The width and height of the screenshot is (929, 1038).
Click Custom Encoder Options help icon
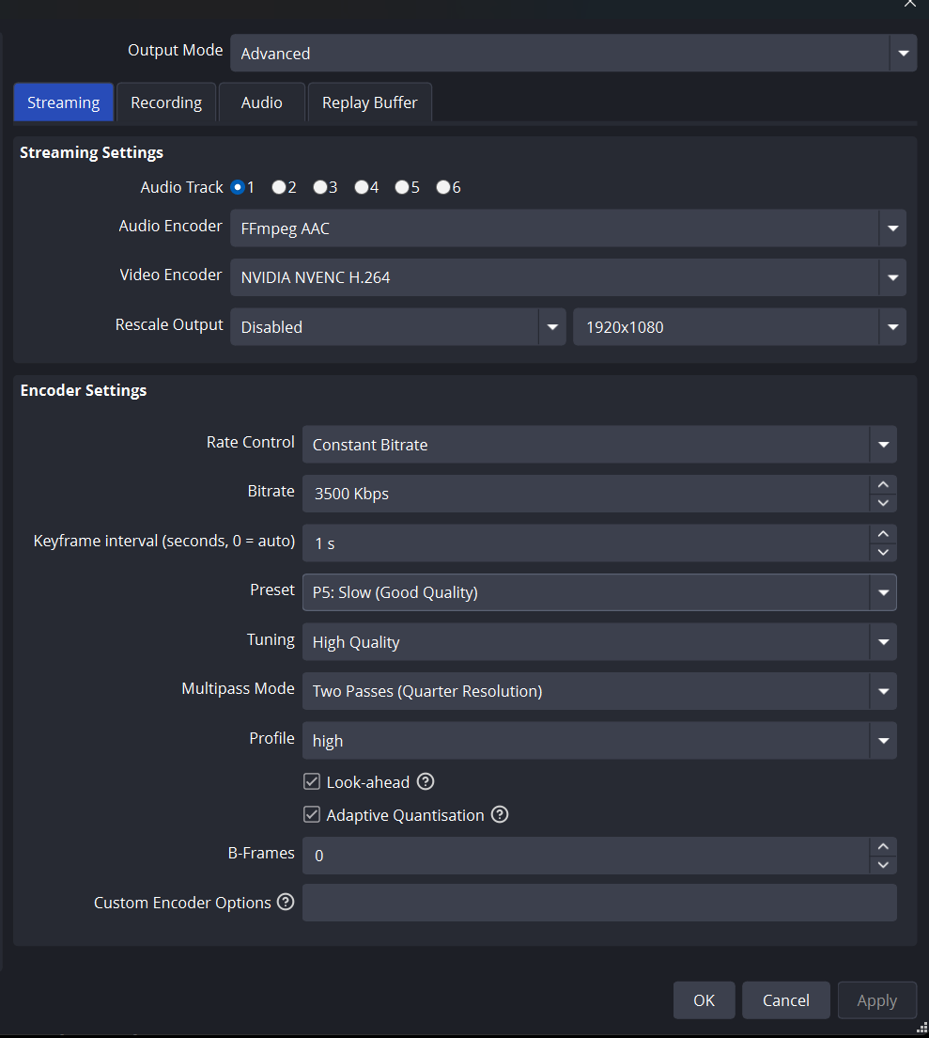click(x=286, y=902)
